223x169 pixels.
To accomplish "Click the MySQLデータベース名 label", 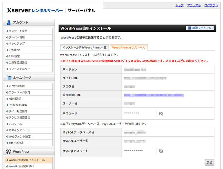I will point(78,132).
